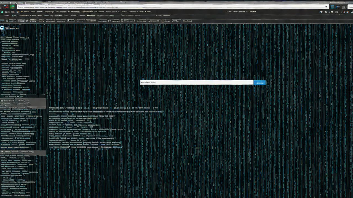Open the dropdown arrow at address bar end
The width and height of the screenshot is (353, 198).
(x=327, y=7)
